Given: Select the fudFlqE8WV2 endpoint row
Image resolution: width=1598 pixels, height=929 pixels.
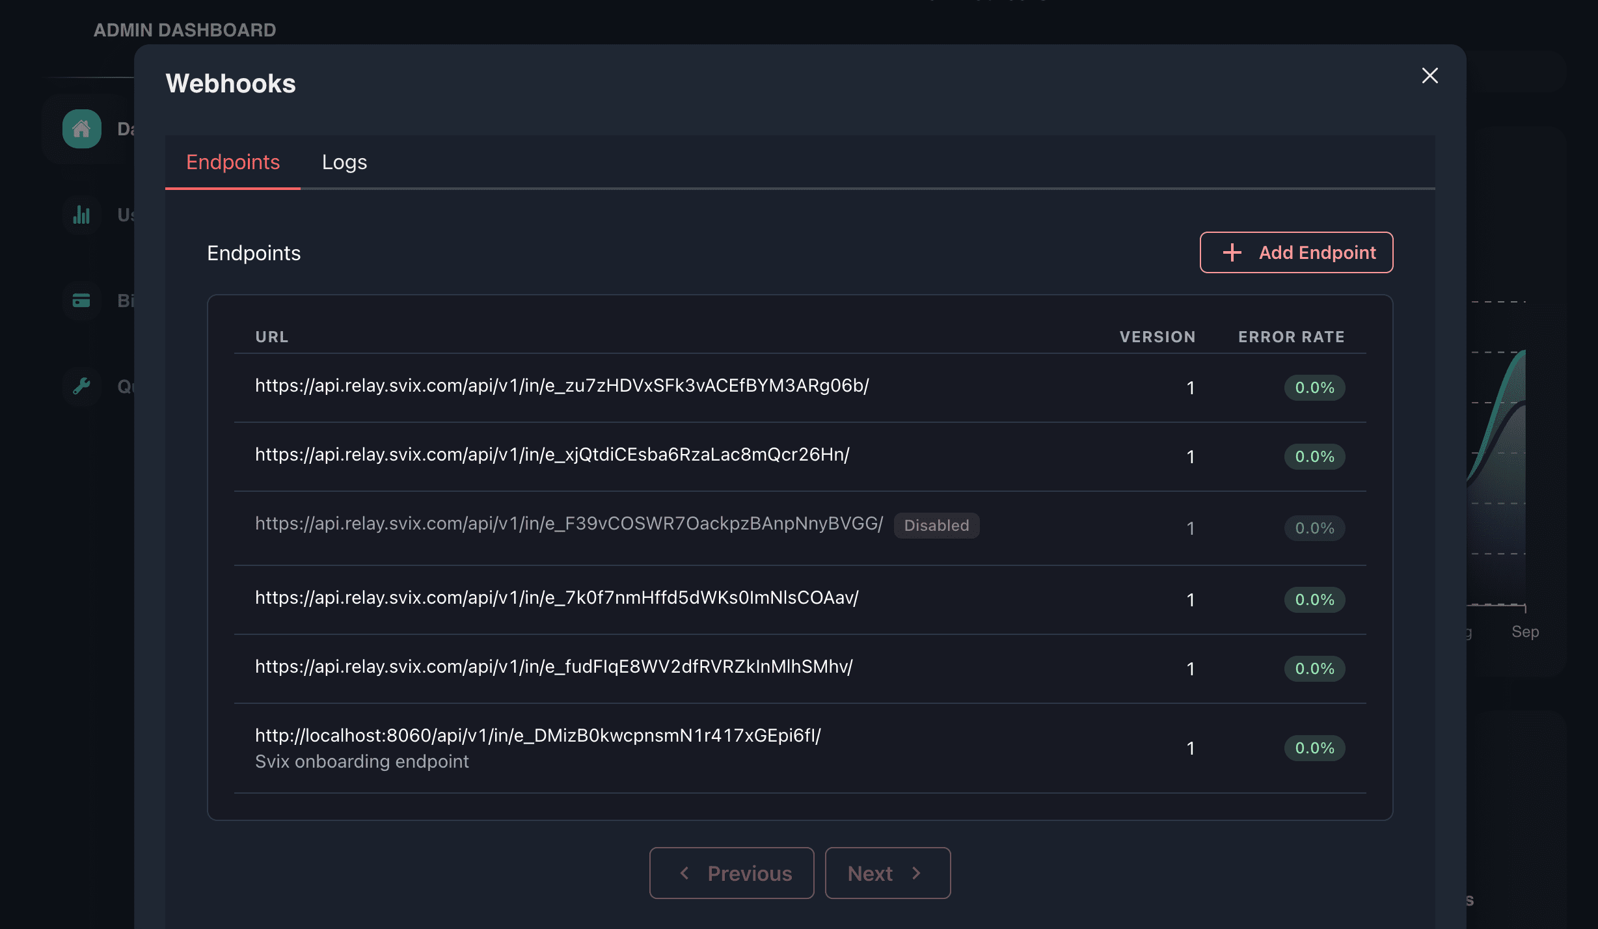Looking at the screenshot, I should pyautogui.click(x=798, y=668).
